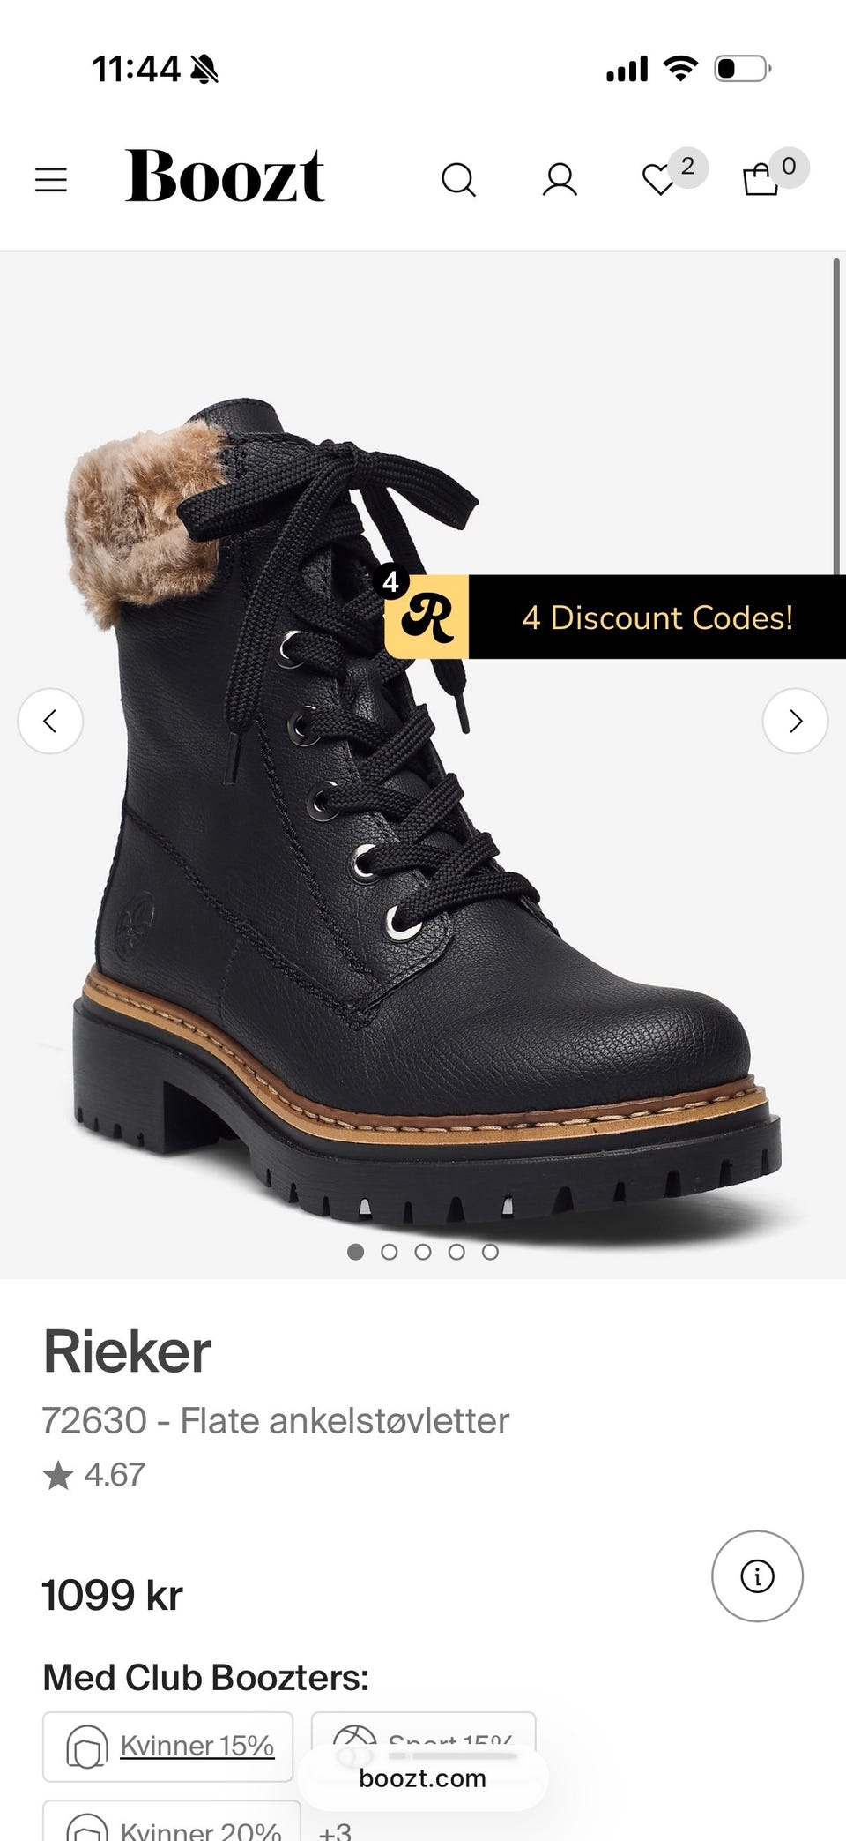Open the wishlist heart icon
This screenshot has width=846, height=1841.
pos(659,180)
